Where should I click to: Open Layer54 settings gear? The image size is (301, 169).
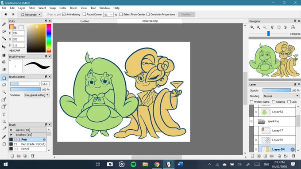293,150
